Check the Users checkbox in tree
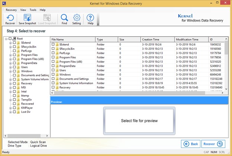 pos(14,67)
